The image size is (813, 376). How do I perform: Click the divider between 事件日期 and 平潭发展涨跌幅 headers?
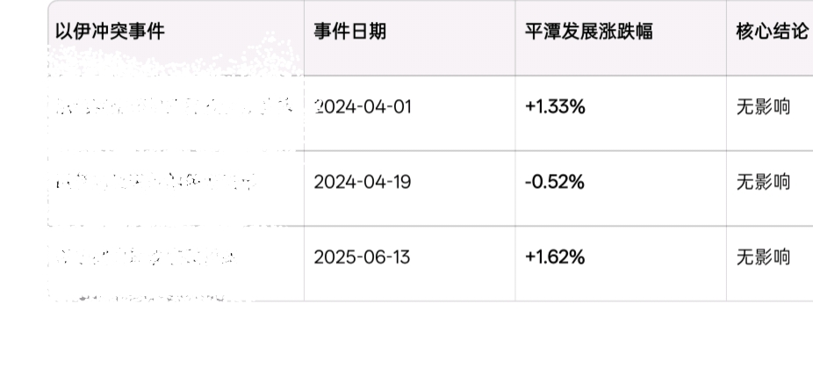(515, 33)
